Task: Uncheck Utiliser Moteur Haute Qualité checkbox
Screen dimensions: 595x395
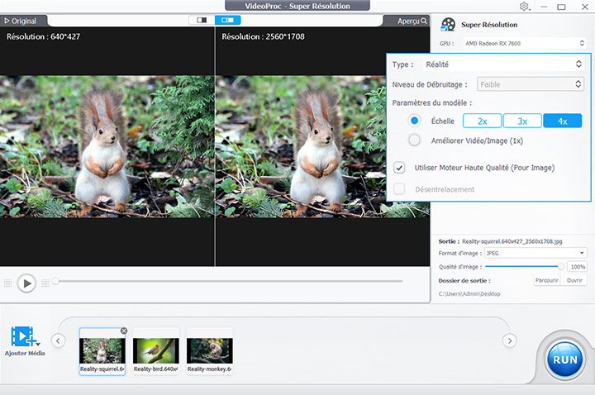Action: point(400,168)
